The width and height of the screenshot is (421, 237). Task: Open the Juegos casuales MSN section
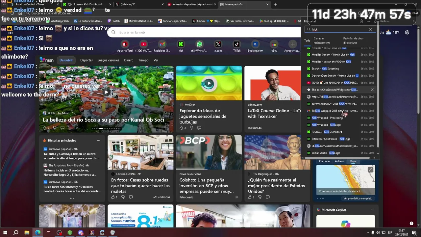tap(108, 60)
